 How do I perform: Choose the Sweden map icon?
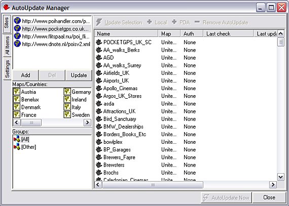click(x=67, y=114)
